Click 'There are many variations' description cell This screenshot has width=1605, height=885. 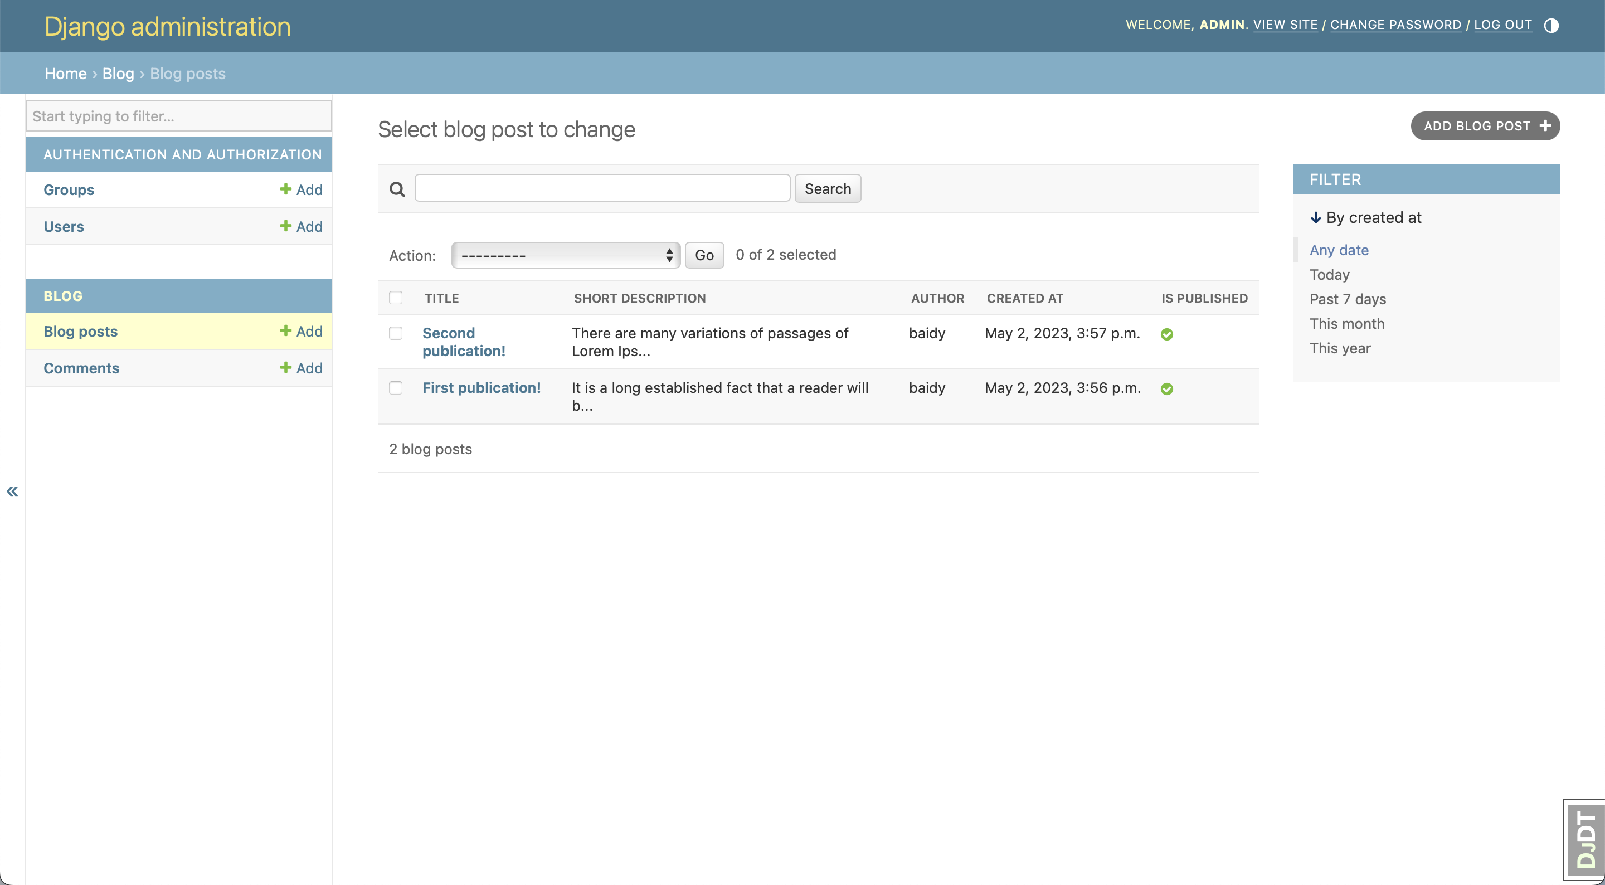[709, 342]
